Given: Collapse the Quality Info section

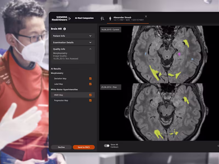Looking at the screenshot, I should click(x=73, y=49).
